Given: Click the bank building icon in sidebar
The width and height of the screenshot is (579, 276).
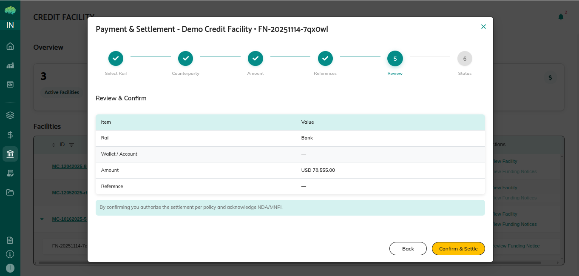Looking at the screenshot, I should pyautogui.click(x=10, y=154).
